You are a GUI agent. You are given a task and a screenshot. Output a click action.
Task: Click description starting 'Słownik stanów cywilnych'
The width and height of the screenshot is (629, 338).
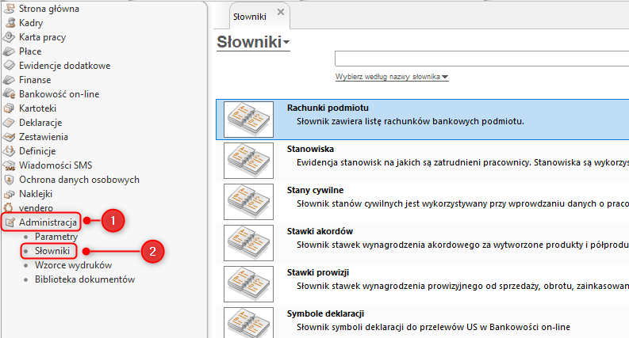tap(462, 204)
